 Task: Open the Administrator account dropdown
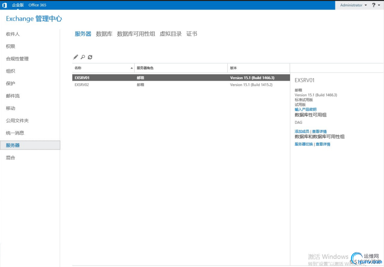(354, 5)
